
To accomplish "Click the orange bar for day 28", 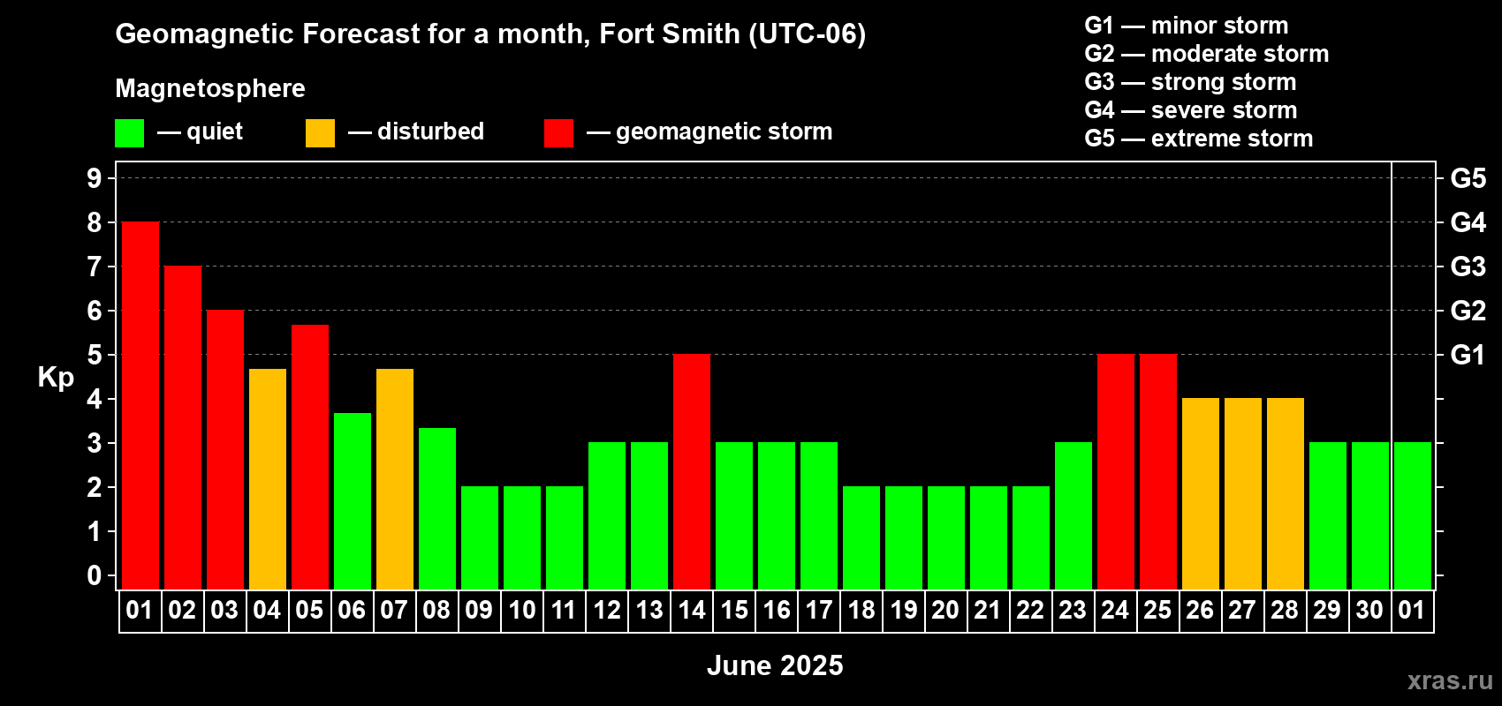I will click(x=1286, y=493).
